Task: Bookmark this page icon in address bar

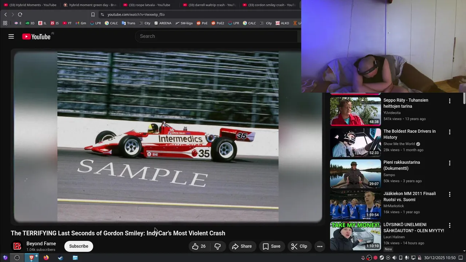Action: click(93, 15)
